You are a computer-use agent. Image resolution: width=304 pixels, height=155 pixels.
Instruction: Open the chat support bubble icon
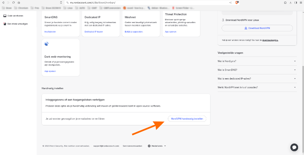pos(294,147)
